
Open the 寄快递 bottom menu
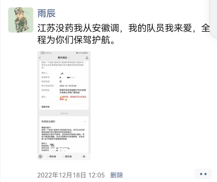click(x=52, y=156)
